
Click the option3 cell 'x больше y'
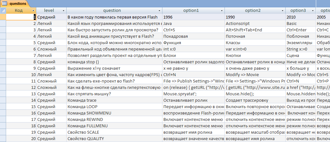click(x=301, y=68)
